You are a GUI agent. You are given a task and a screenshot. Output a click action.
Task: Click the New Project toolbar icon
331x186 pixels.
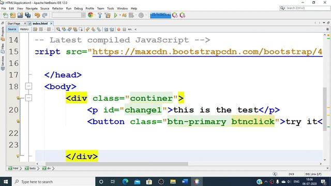tap(12, 15)
